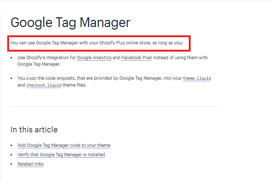The image size is (270, 180).
Task: Click "instead of using them with" text
Action: tap(180, 58)
